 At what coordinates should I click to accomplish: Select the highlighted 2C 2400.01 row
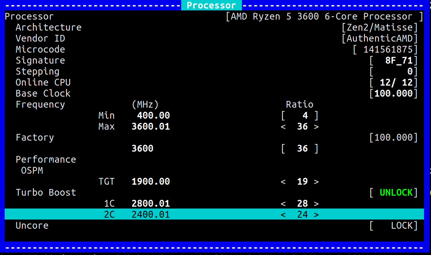point(214,214)
